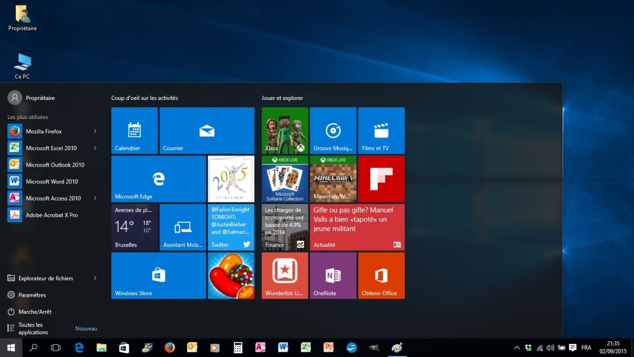Image resolution: width=634 pixels, height=357 pixels.
Task: Show hidden system tray icons
Action: 517,347
